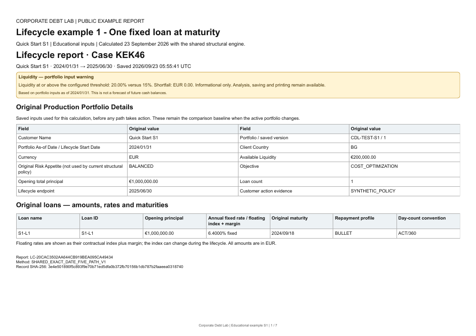Click the 'Floating rates are shown' footnote
Image resolution: width=476 pixels, height=336 pixels.
146,243
